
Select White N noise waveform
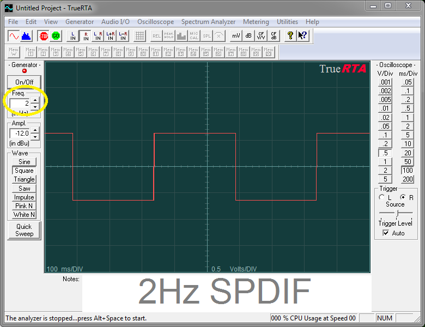(x=24, y=215)
